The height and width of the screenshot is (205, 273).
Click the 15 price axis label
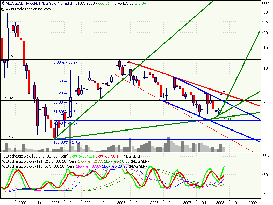[x=265, y=47]
